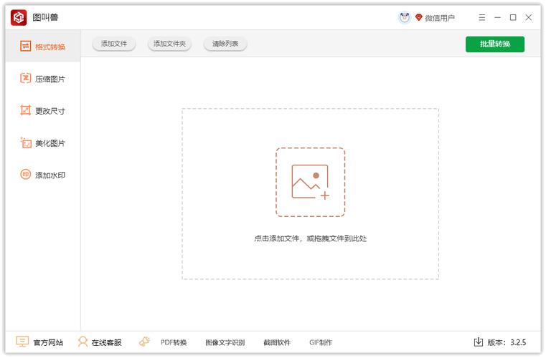Image resolution: width=546 pixels, height=358 pixels.
Task: Click the 压缩图片 compress icon
Action: (x=25, y=78)
